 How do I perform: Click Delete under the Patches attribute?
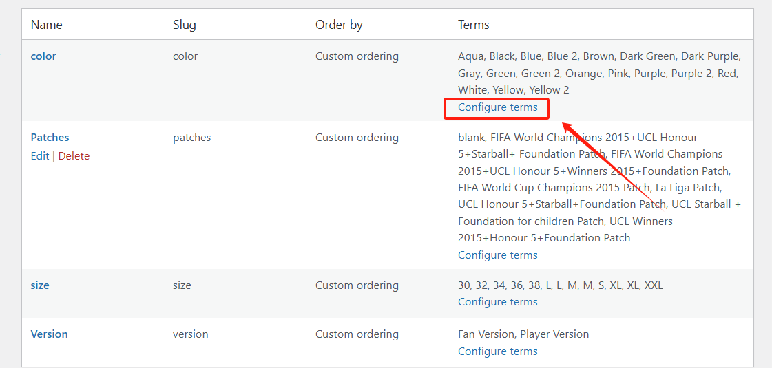pos(74,156)
